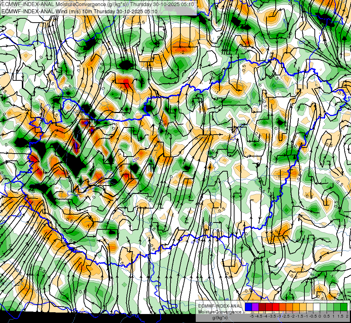Click the purple legend swatch
Viewport: 351px width, 323px height.
tap(255, 307)
